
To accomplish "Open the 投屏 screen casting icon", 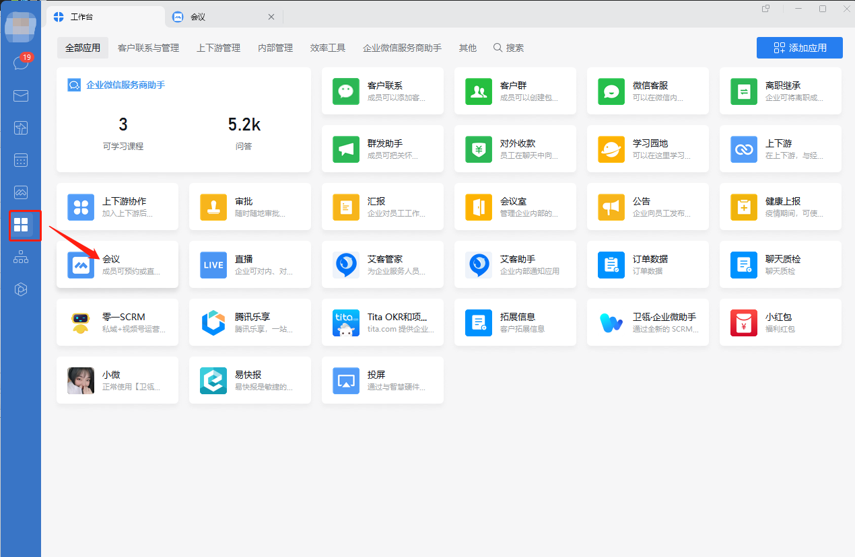I will pos(346,381).
